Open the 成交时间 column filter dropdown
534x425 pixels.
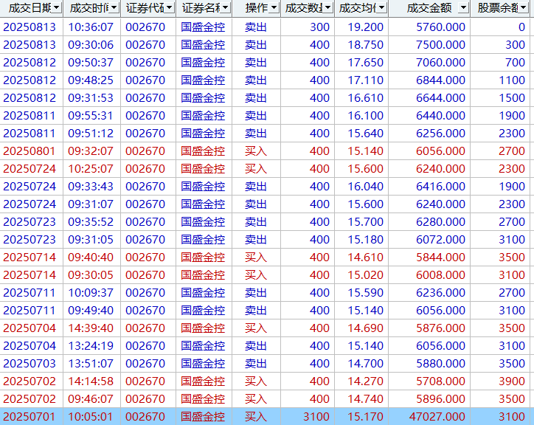pyautogui.click(x=114, y=7)
